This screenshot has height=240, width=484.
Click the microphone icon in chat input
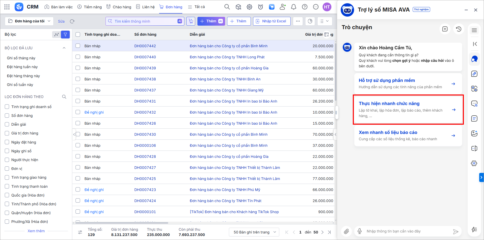[x=360, y=231]
